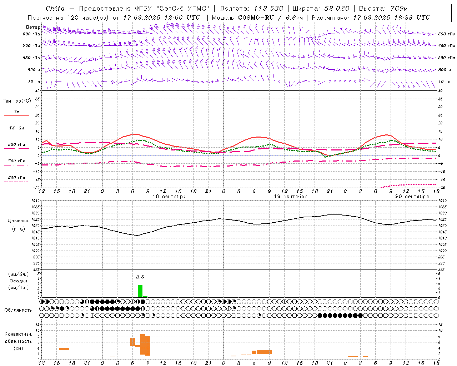
Task: Click the tall green precipitation bar
Action: click(140, 291)
